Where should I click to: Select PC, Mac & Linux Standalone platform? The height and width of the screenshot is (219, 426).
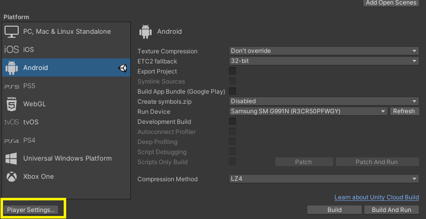coord(66,31)
